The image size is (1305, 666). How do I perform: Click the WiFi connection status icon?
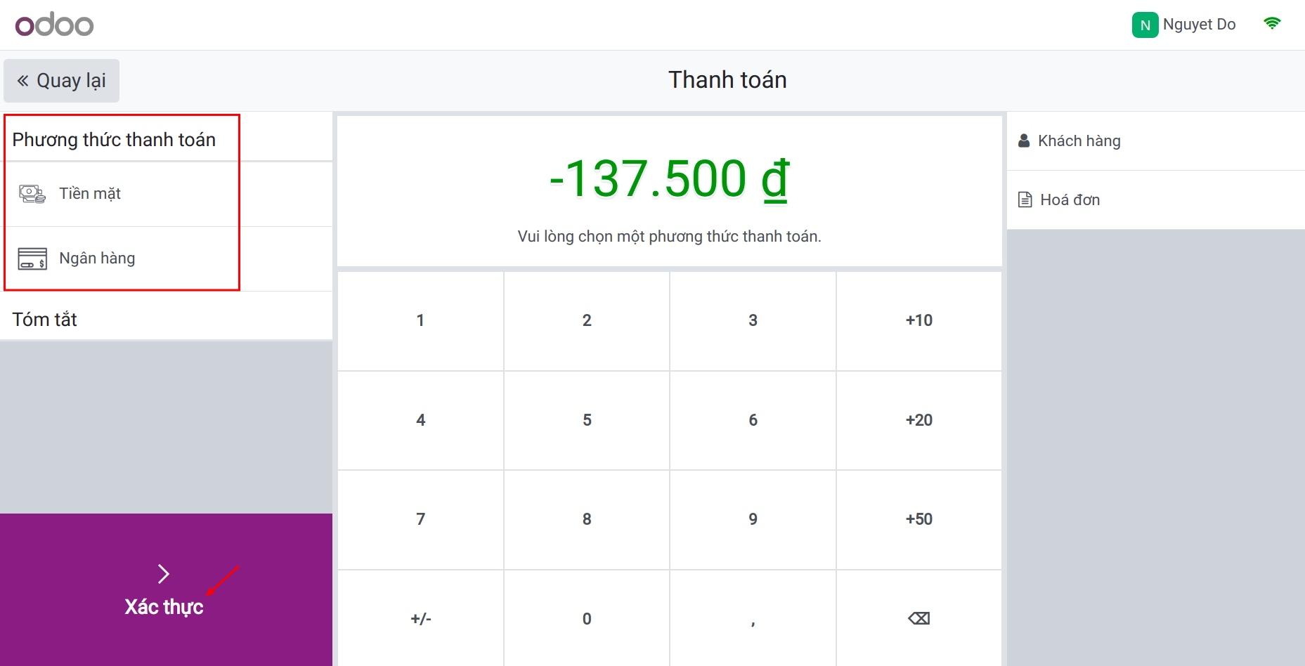pyautogui.click(x=1272, y=24)
